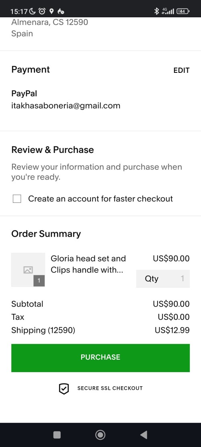
Task: Tap the PayPal email address
Action: click(x=66, y=106)
